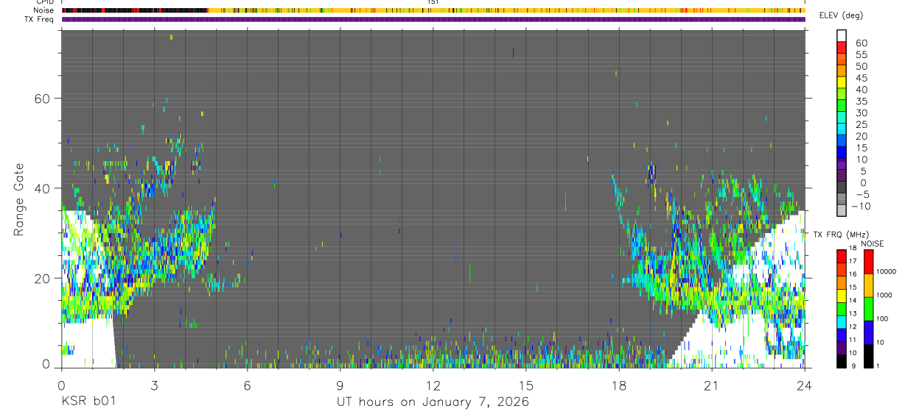Click the '21' tick on the UT hours axis
Image resolution: width=905 pixels, height=417 pixels.
pos(712,384)
